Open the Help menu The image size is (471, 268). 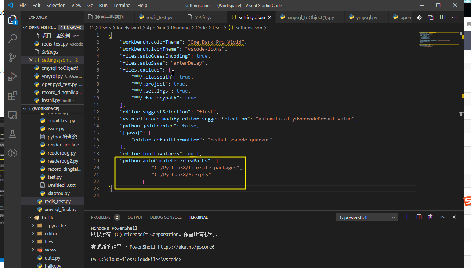(x=142, y=5)
